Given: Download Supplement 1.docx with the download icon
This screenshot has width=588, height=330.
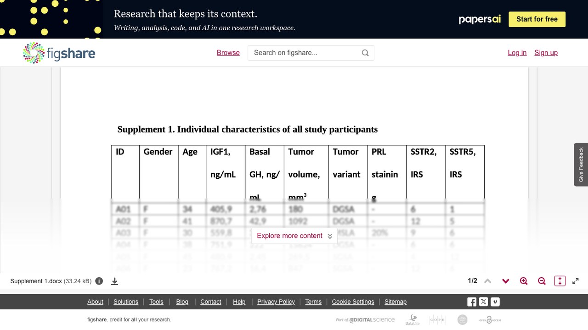Looking at the screenshot, I should (115, 281).
